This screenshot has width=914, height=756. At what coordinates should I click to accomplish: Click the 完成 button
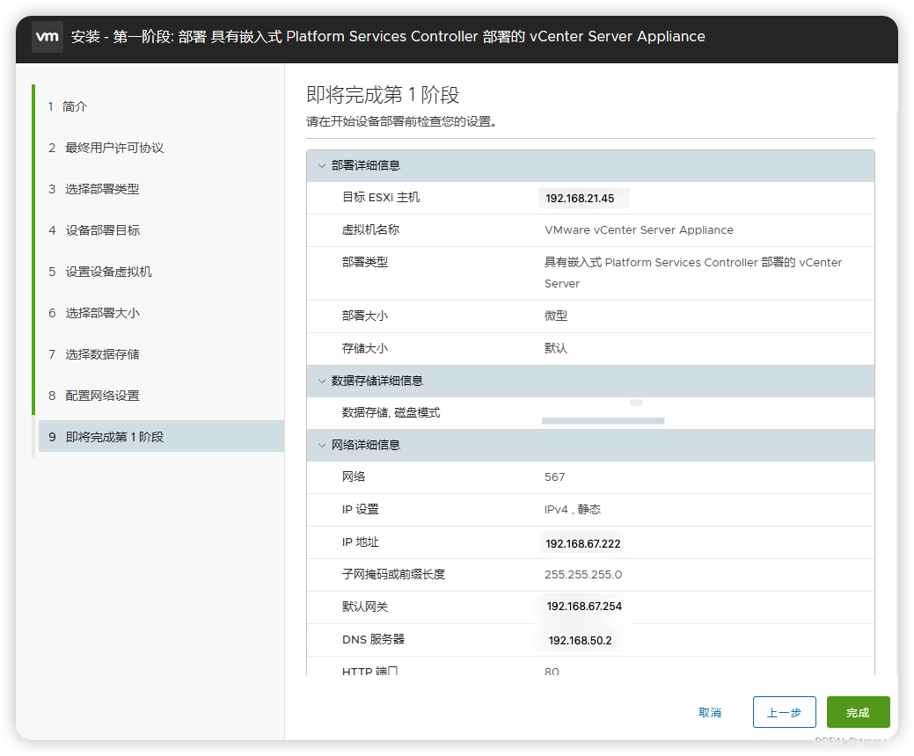(858, 712)
